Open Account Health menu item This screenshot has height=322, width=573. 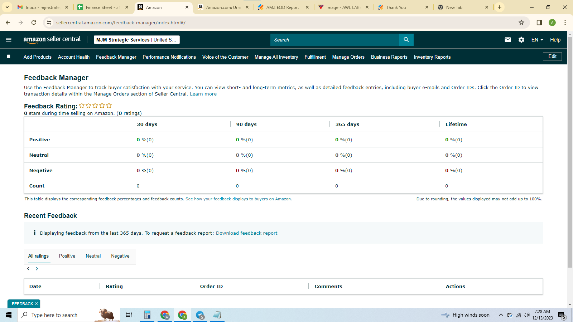click(74, 57)
